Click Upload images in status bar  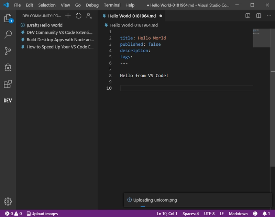[42, 214]
